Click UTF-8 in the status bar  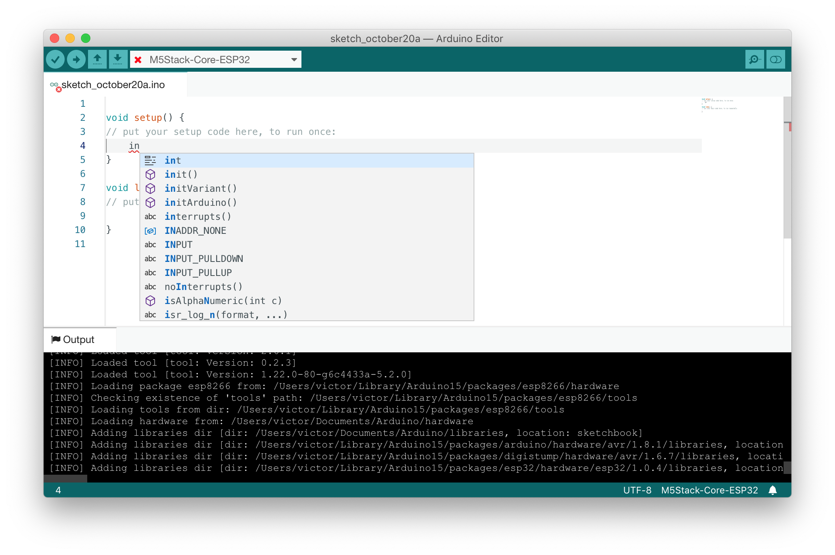[x=638, y=490]
